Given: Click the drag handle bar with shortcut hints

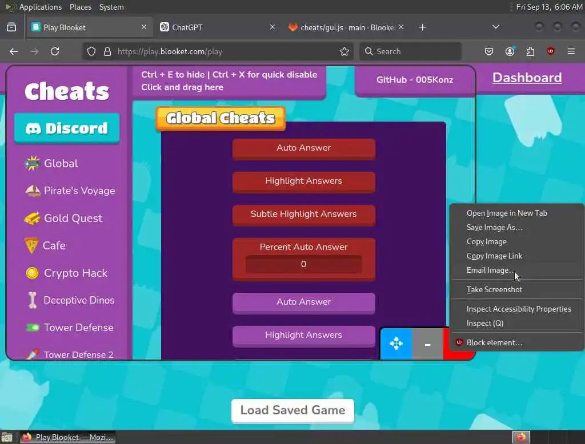Looking at the screenshot, I should click(229, 81).
